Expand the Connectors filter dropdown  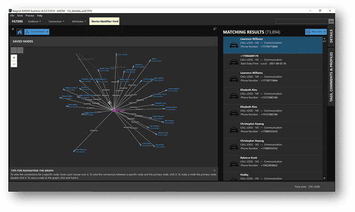(57, 21)
